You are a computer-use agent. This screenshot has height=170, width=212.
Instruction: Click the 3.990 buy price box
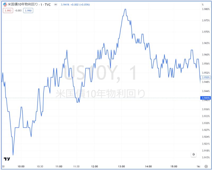[x=28, y=11]
